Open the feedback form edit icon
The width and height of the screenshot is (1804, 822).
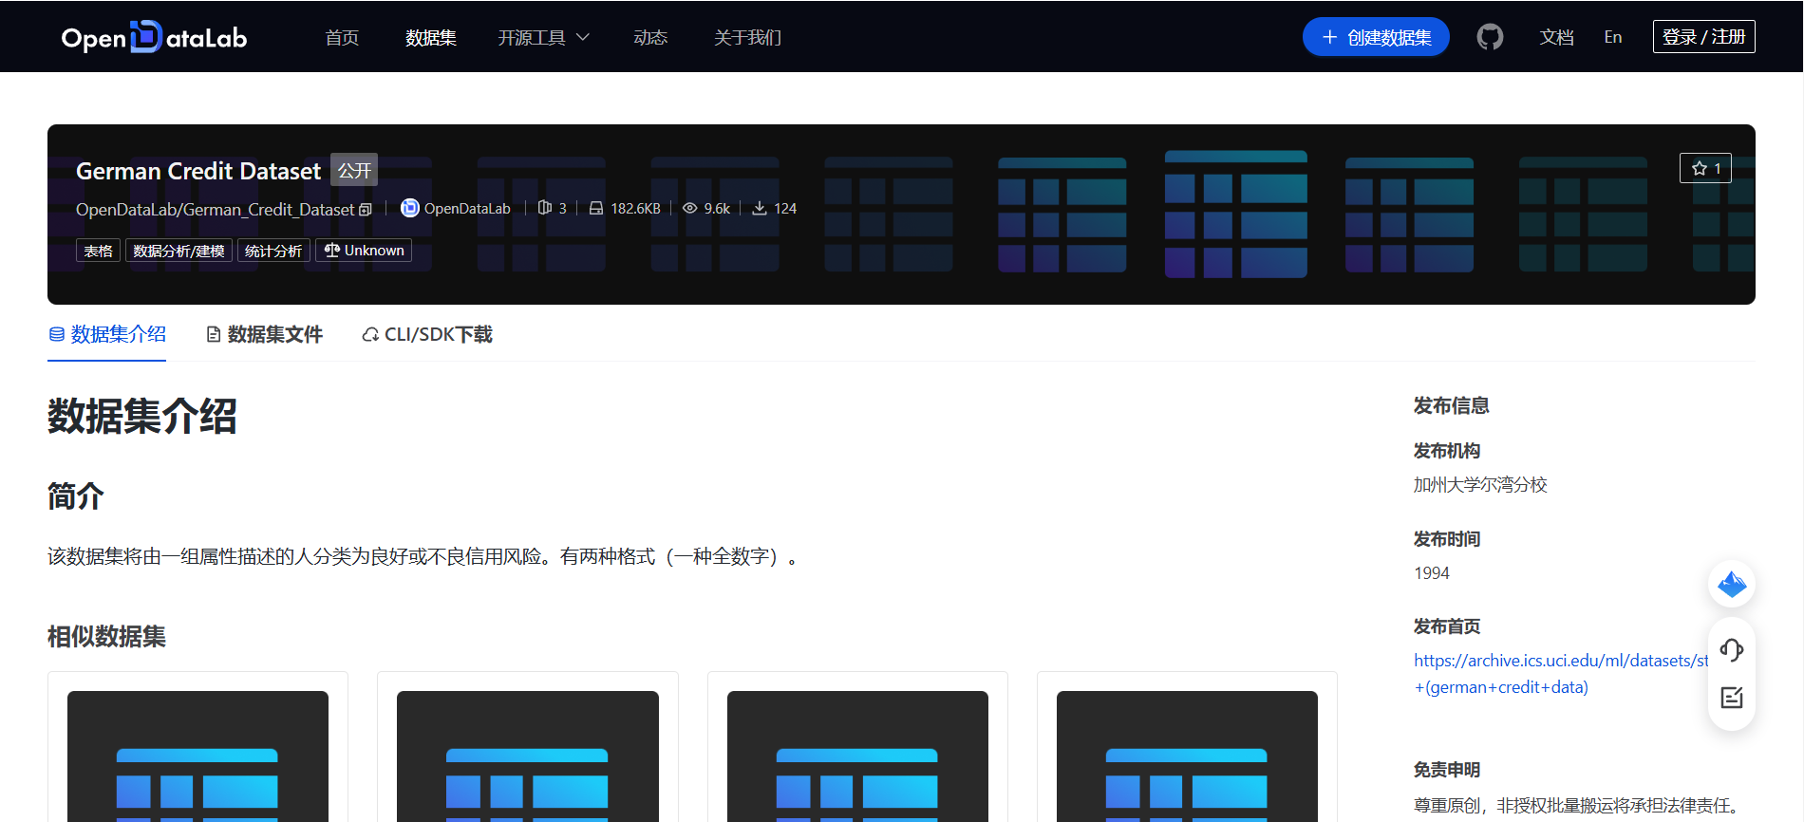click(x=1732, y=698)
